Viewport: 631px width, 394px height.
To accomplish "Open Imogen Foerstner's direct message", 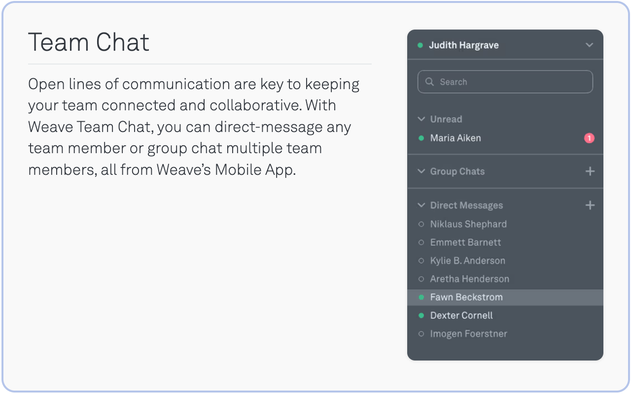I will pyautogui.click(x=468, y=334).
